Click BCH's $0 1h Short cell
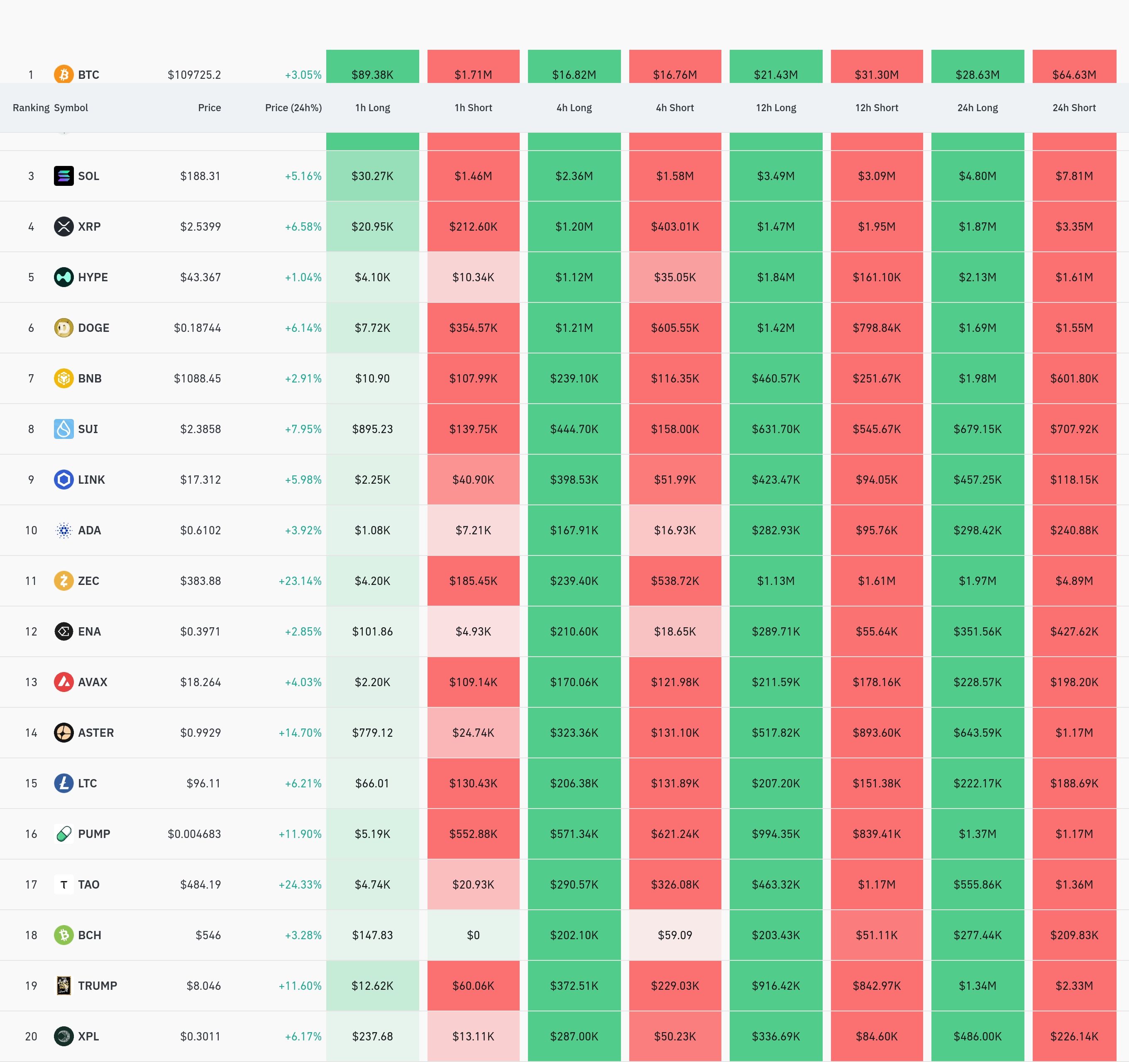This screenshot has width=1129, height=1062. coord(473,935)
